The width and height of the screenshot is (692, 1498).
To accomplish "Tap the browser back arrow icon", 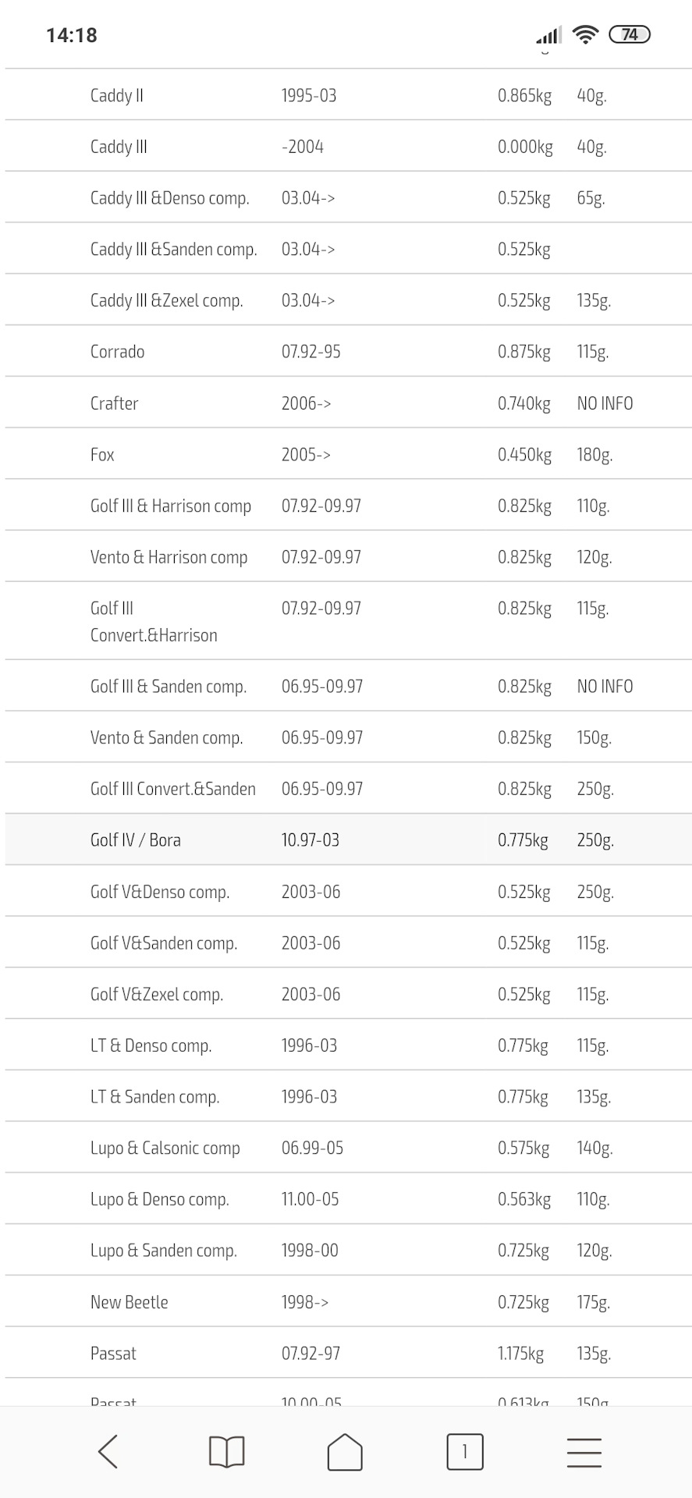I will [108, 1452].
